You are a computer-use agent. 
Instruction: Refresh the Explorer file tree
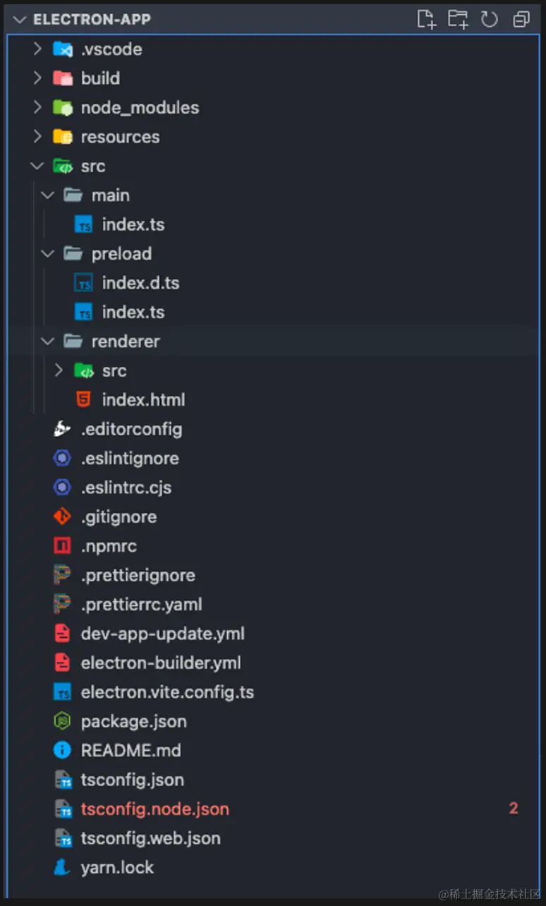coord(490,19)
